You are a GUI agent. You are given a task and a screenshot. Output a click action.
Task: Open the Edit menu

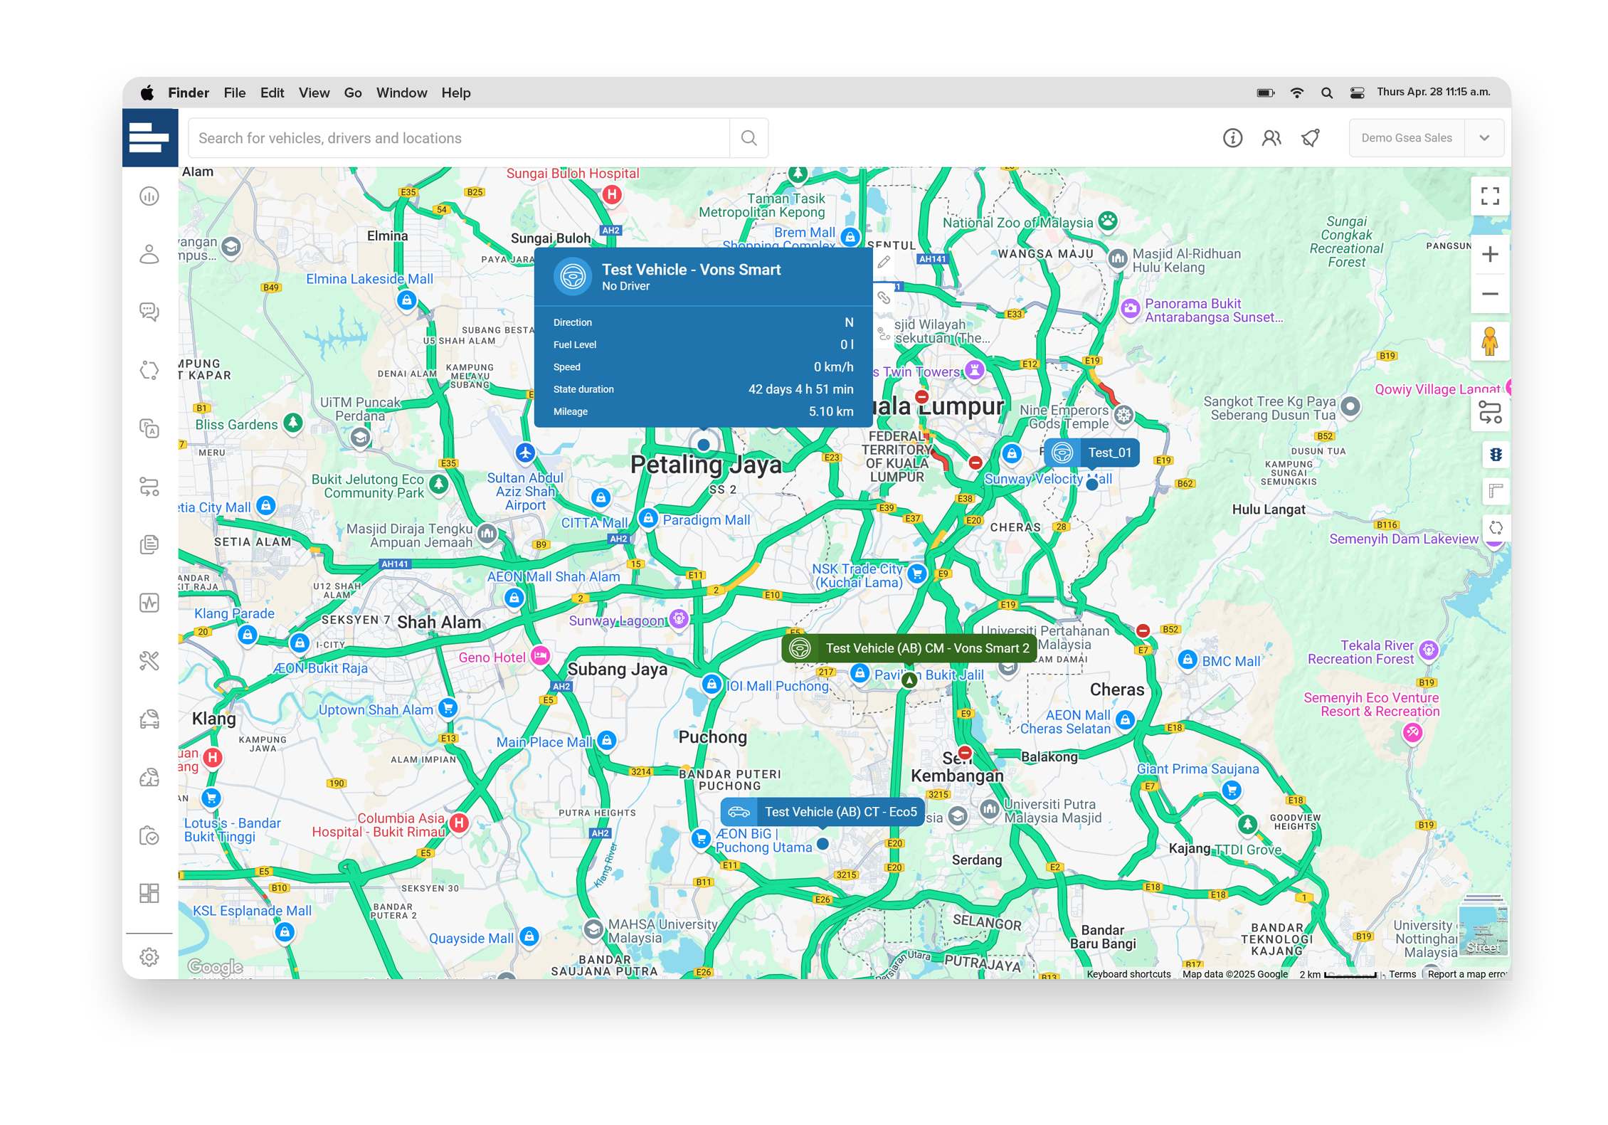point(272,93)
